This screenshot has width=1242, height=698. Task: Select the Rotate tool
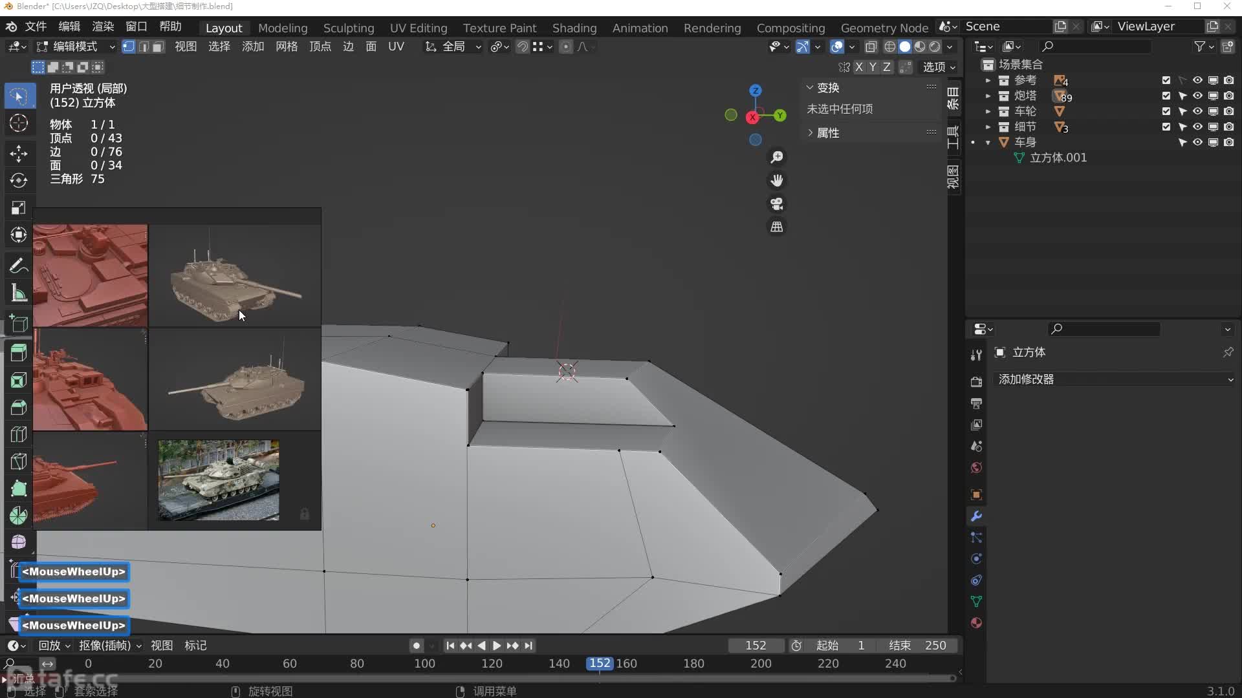pos(18,180)
